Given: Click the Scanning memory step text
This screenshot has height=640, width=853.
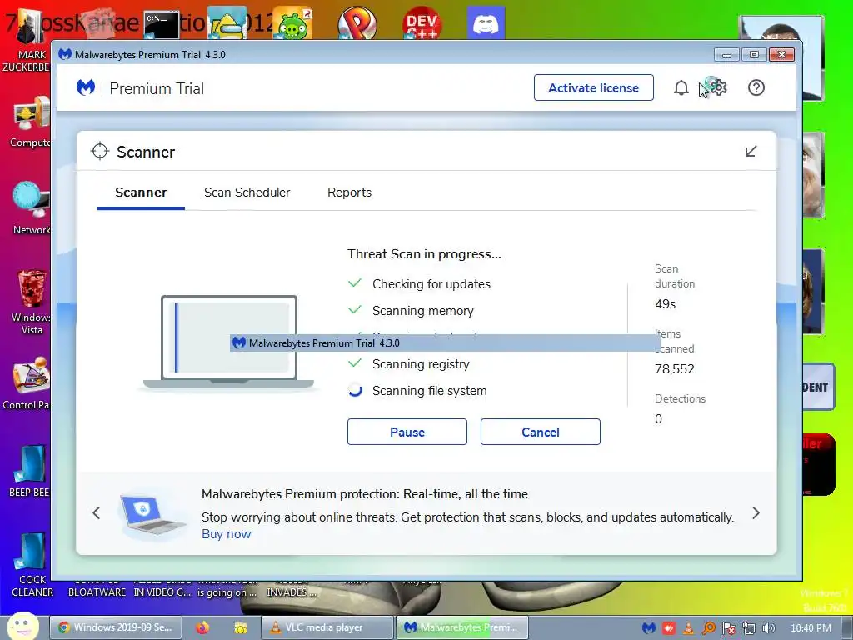Looking at the screenshot, I should [x=422, y=311].
